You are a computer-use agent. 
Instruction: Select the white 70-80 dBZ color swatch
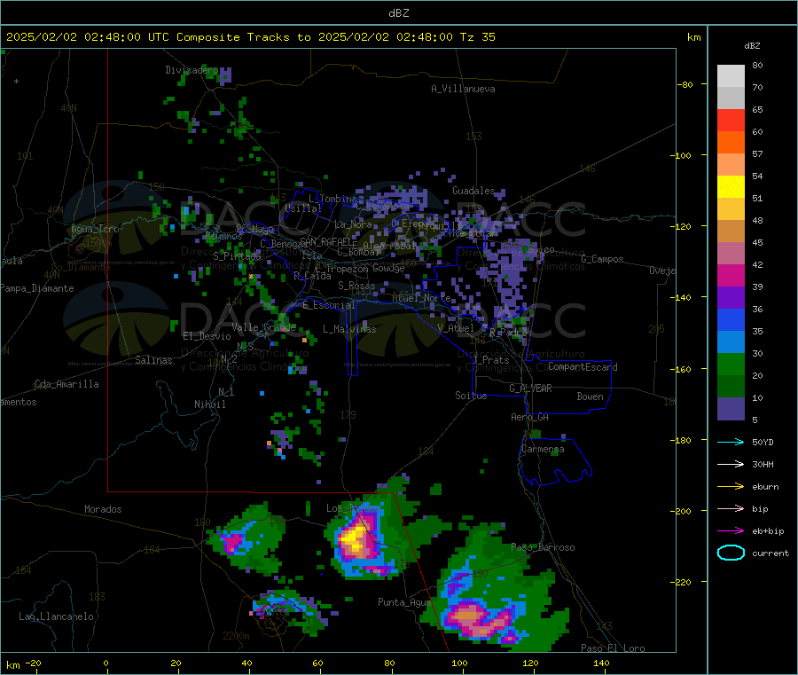(731, 76)
